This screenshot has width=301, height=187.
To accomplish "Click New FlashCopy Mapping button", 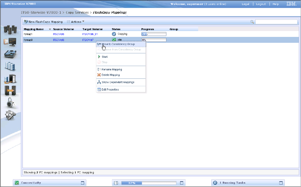I will 43,22.
